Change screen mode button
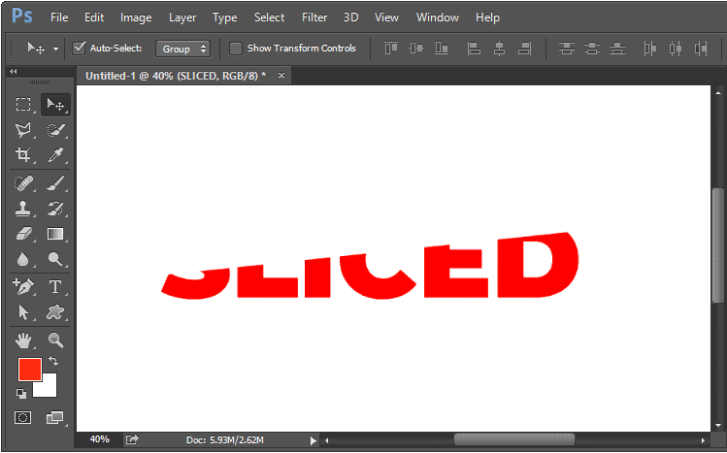This screenshot has height=453, width=727. pos(55,418)
